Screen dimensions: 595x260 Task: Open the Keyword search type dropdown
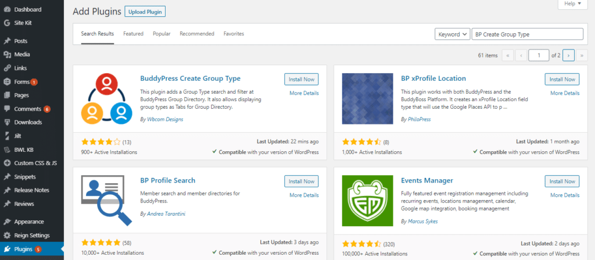tap(452, 34)
